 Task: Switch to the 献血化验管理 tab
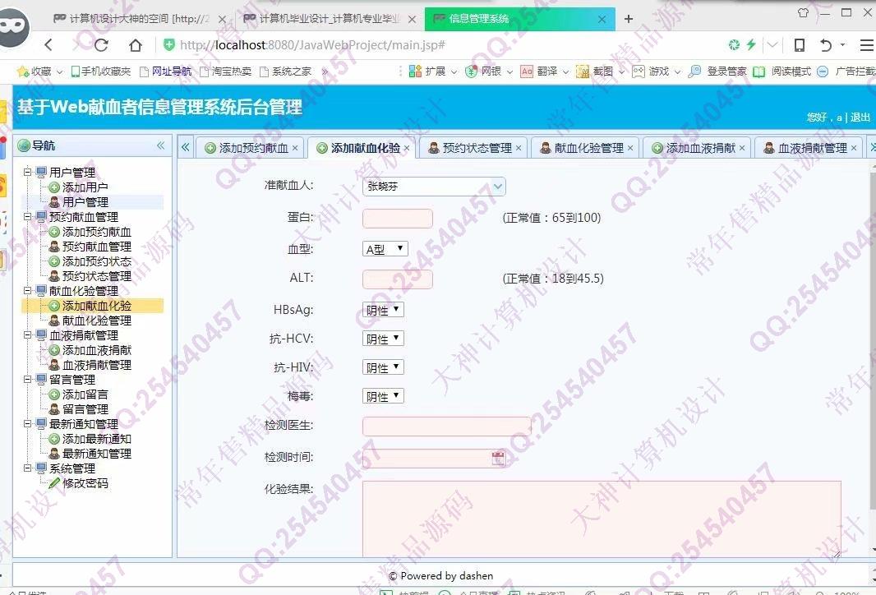tap(588, 148)
